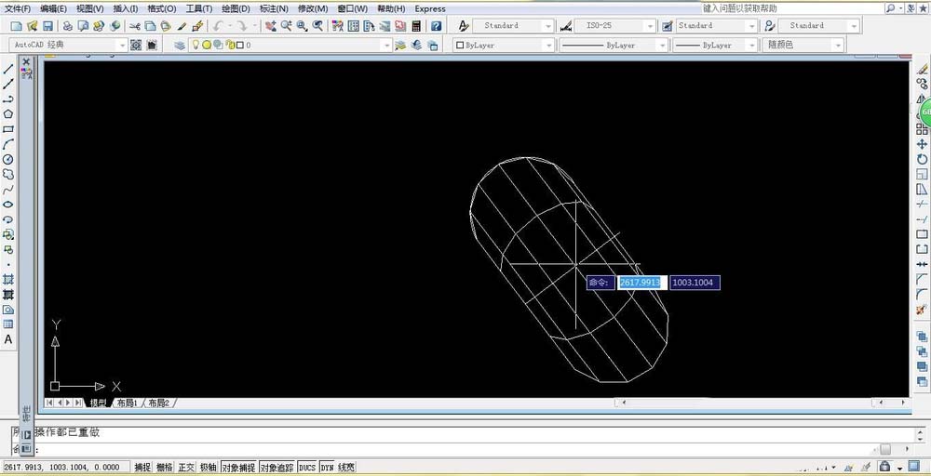Switch to the 模型 model tab
Image resolution: width=931 pixels, height=476 pixels.
[99, 403]
